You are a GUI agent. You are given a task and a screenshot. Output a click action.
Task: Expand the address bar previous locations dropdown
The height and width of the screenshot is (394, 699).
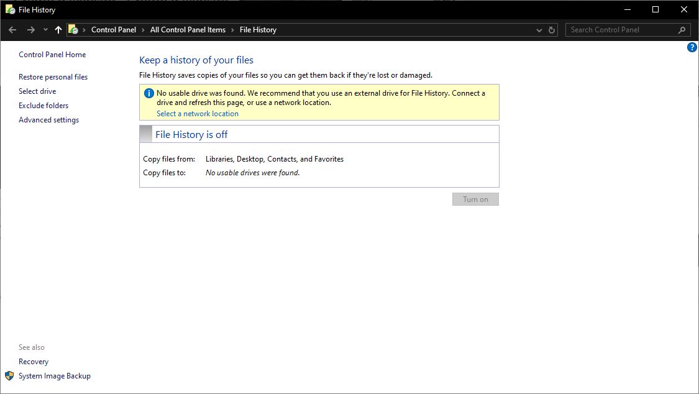click(x=539, y=30)
